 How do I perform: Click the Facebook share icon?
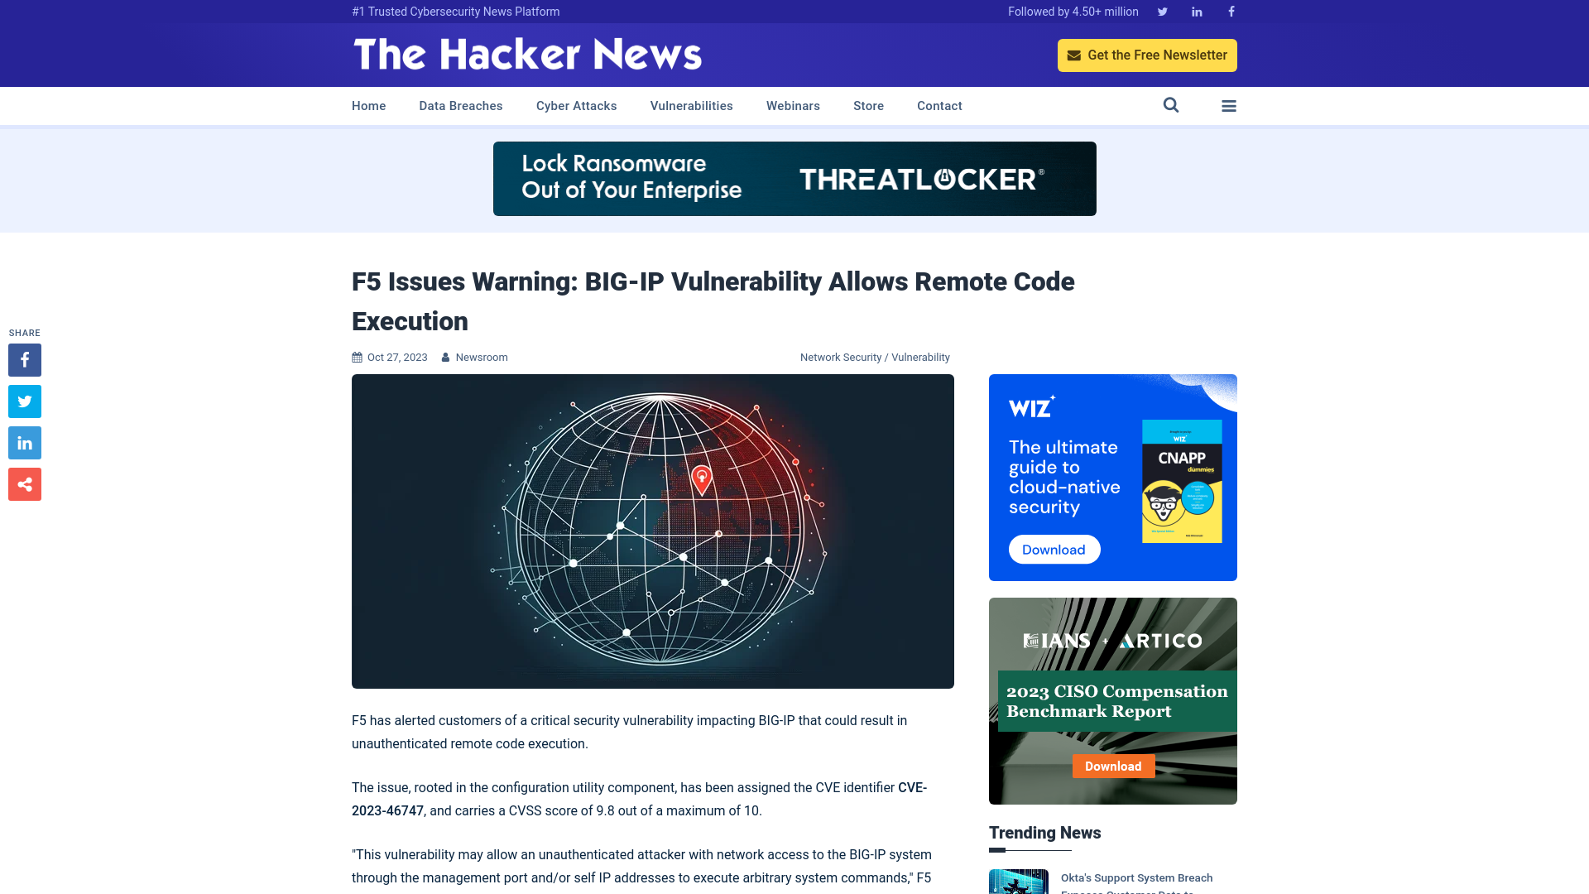[24, 359]
